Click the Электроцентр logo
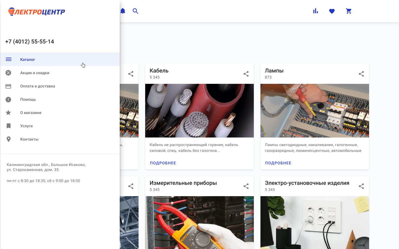The width and height of the screenshot is (399, 249). pos(37,12)
